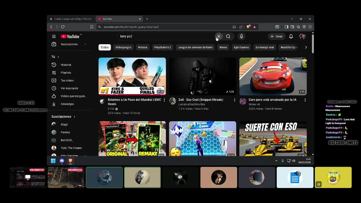Select Juegos de carreras de karts chip
The width and height of the screenshot is (361, 203).
tap(195, 47)
